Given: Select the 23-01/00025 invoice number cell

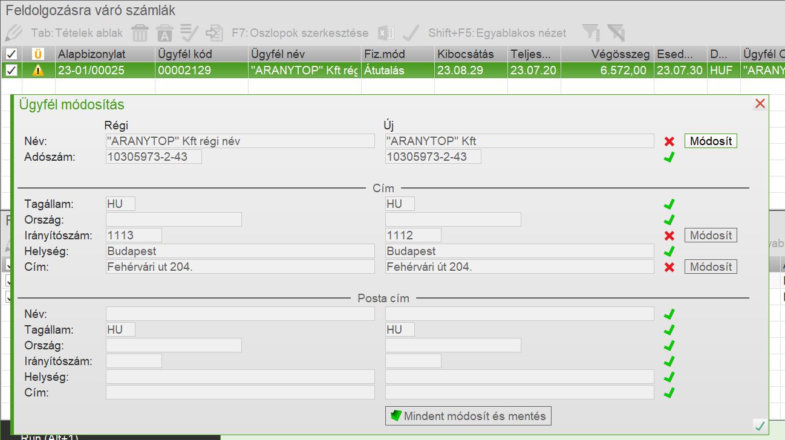Looking at the screenshot, I should coord(104,71).
